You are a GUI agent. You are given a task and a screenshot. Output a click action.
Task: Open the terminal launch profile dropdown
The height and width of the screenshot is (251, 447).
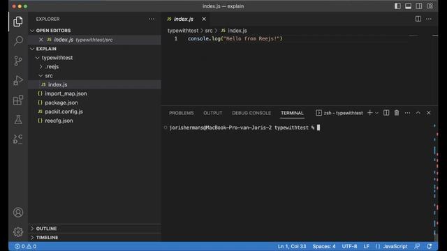(376, 113)
